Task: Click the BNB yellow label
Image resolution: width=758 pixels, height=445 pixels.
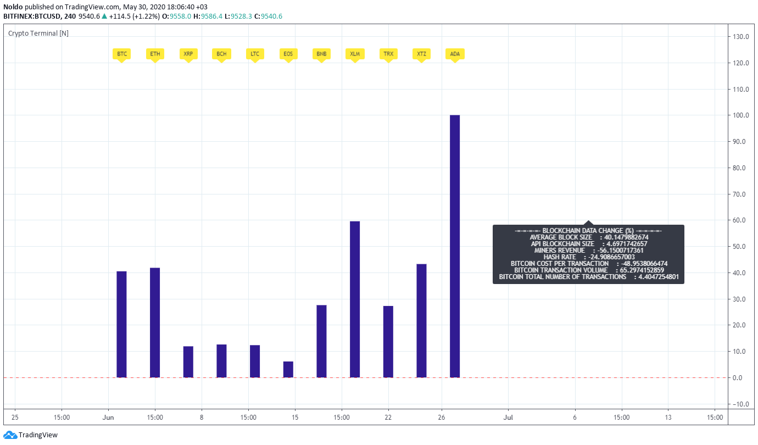Action: (x=321, y=54)
